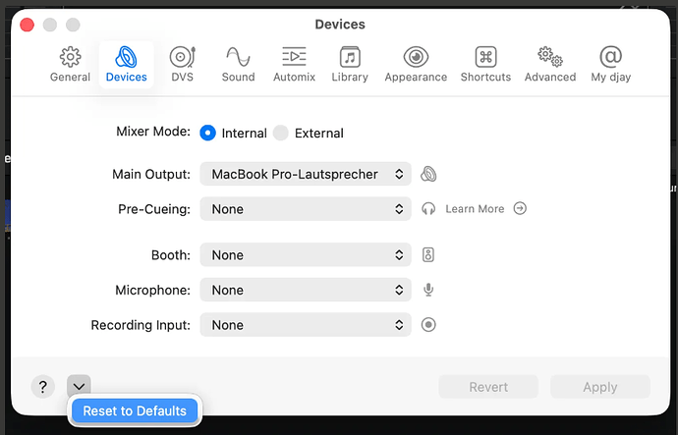Open the Appearance preferences tab
The width and height of the screenshot is (678, 435).
pos(416,64)
